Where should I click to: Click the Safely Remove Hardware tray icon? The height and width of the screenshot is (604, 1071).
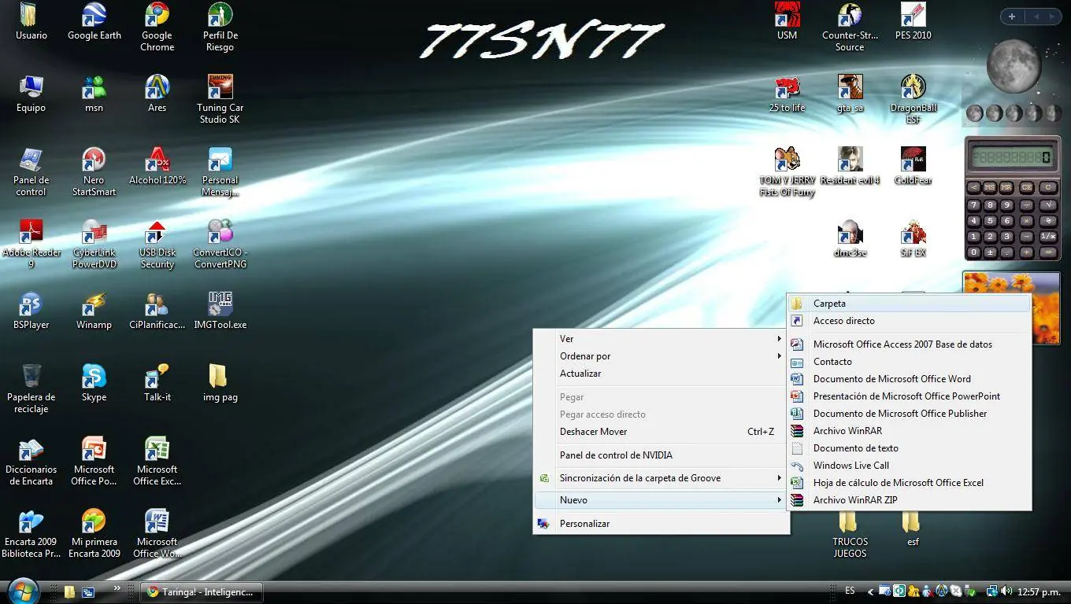(x=971, y=591)
